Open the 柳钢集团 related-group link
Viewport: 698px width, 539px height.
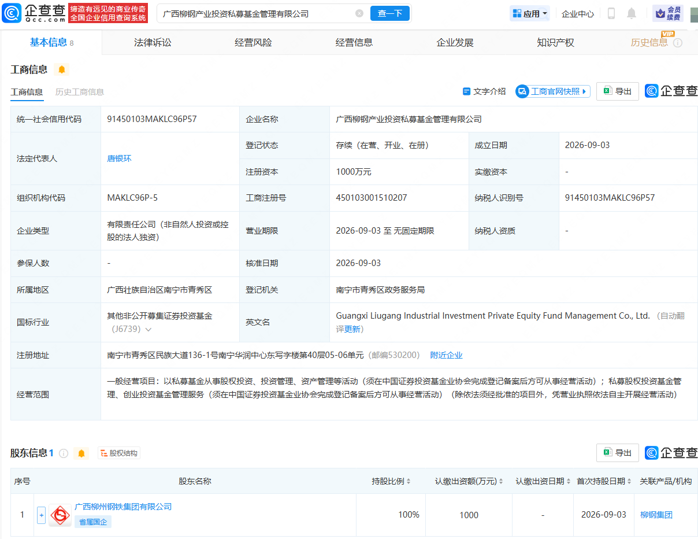(656, 515)
